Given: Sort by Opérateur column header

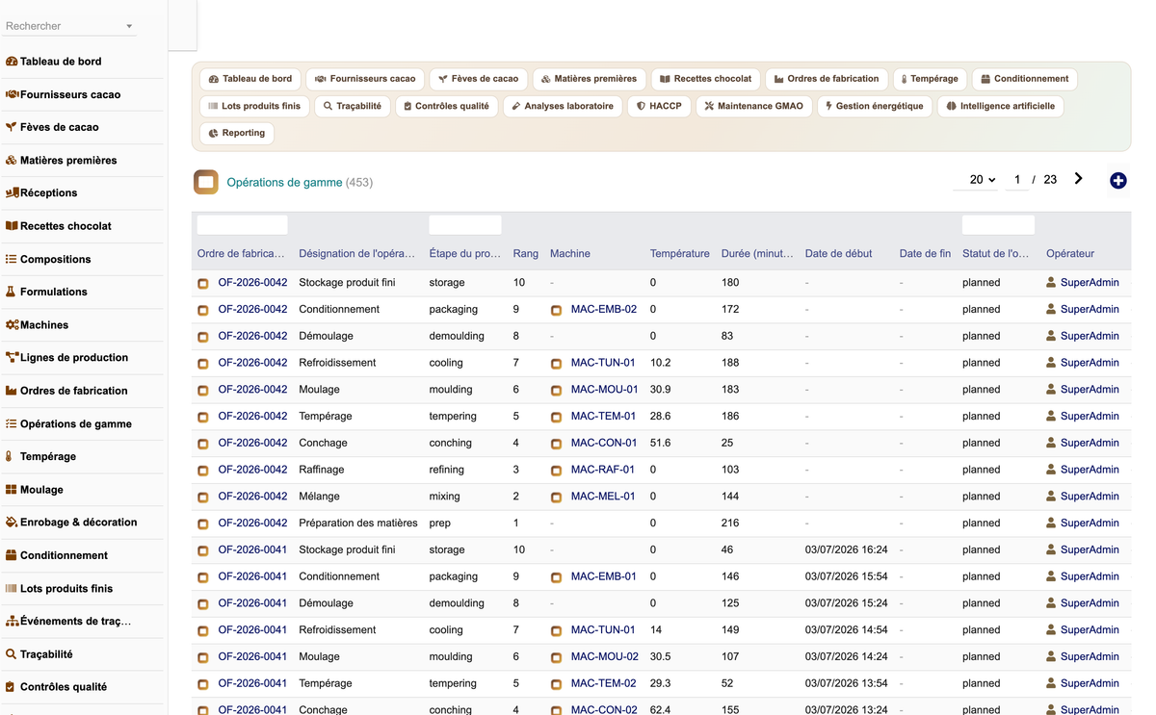Looking at the screenshot, I should (1070, 254).
